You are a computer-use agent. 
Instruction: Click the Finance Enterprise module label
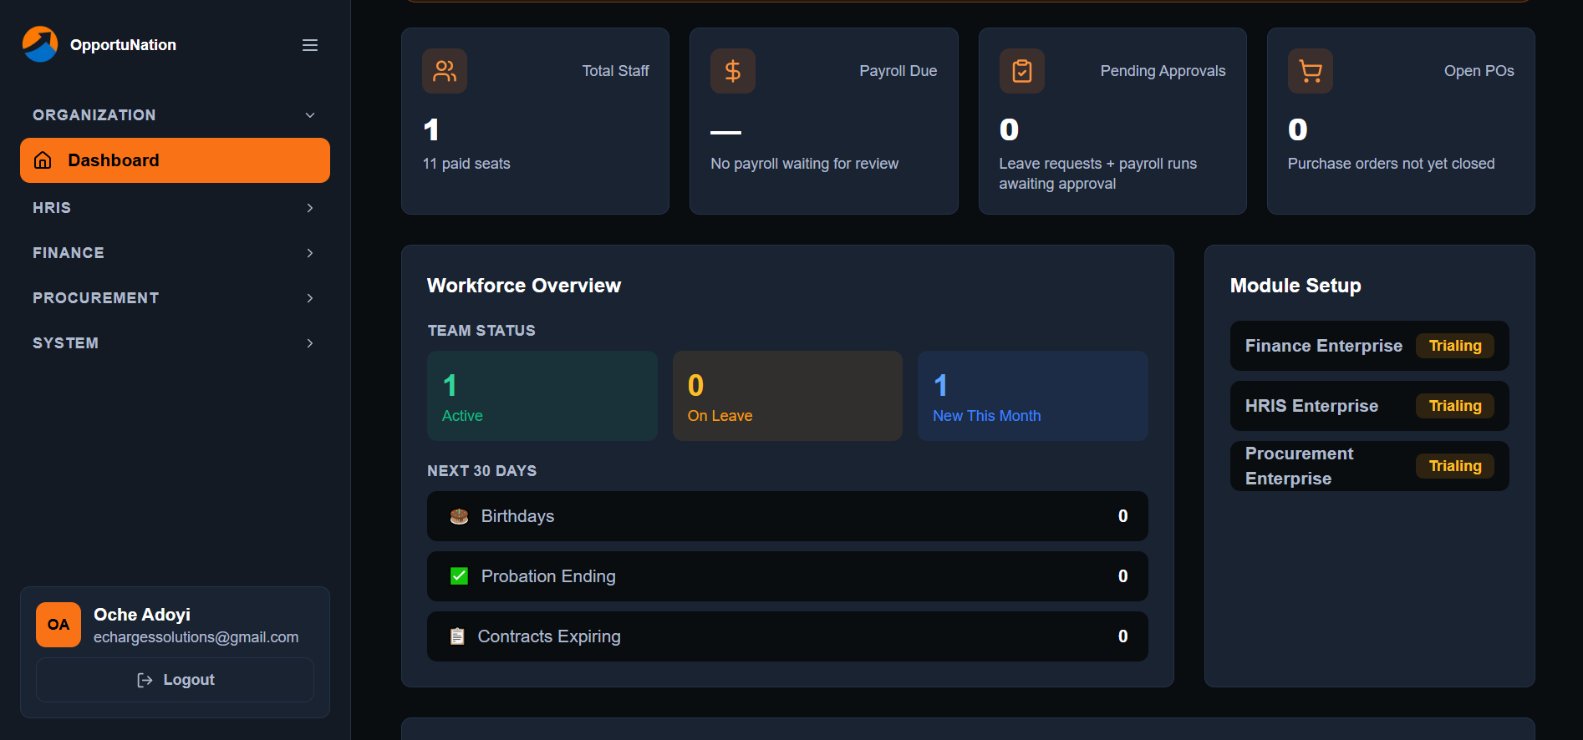tap(1324, 346)
